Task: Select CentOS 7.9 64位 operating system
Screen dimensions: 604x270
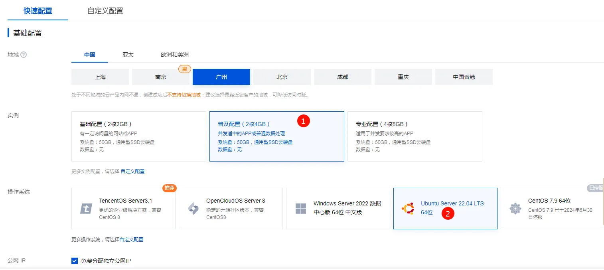Action: [552, 209]
